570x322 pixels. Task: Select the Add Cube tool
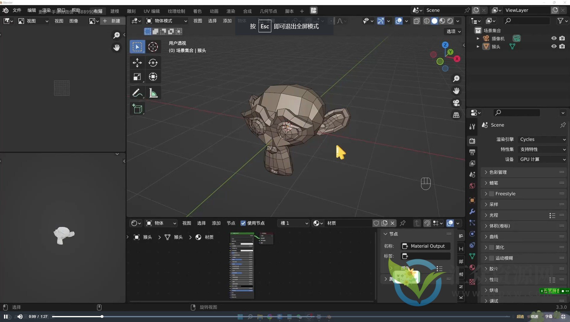pos(137,109)
